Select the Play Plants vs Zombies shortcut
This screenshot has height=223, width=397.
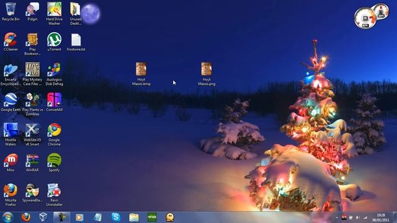[32, 104]
